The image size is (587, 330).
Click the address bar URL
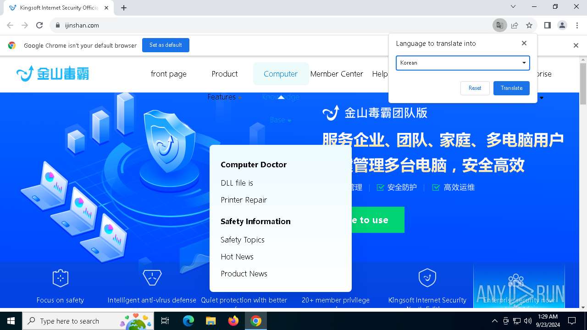pos(82,25)
